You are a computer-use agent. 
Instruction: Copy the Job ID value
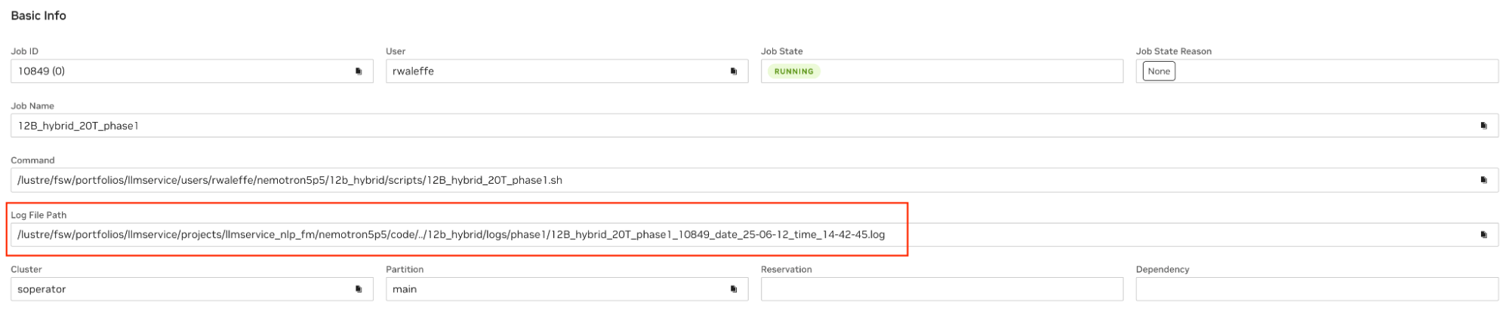point(359,72)
